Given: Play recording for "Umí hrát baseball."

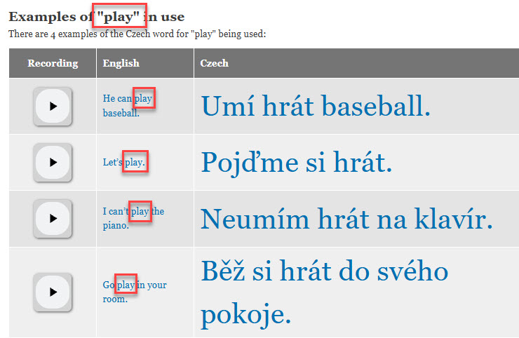Looking at the screenshot, I should click(x=53, y=106).
